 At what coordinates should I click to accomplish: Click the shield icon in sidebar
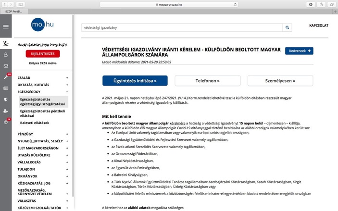[6, 99]
